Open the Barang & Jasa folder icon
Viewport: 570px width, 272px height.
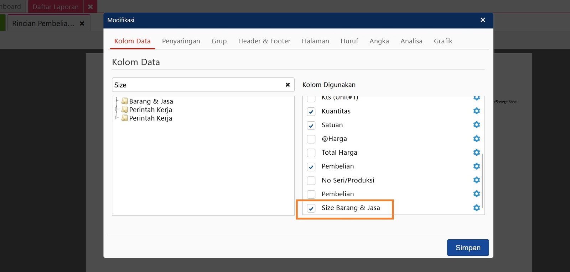pos(124,101)
